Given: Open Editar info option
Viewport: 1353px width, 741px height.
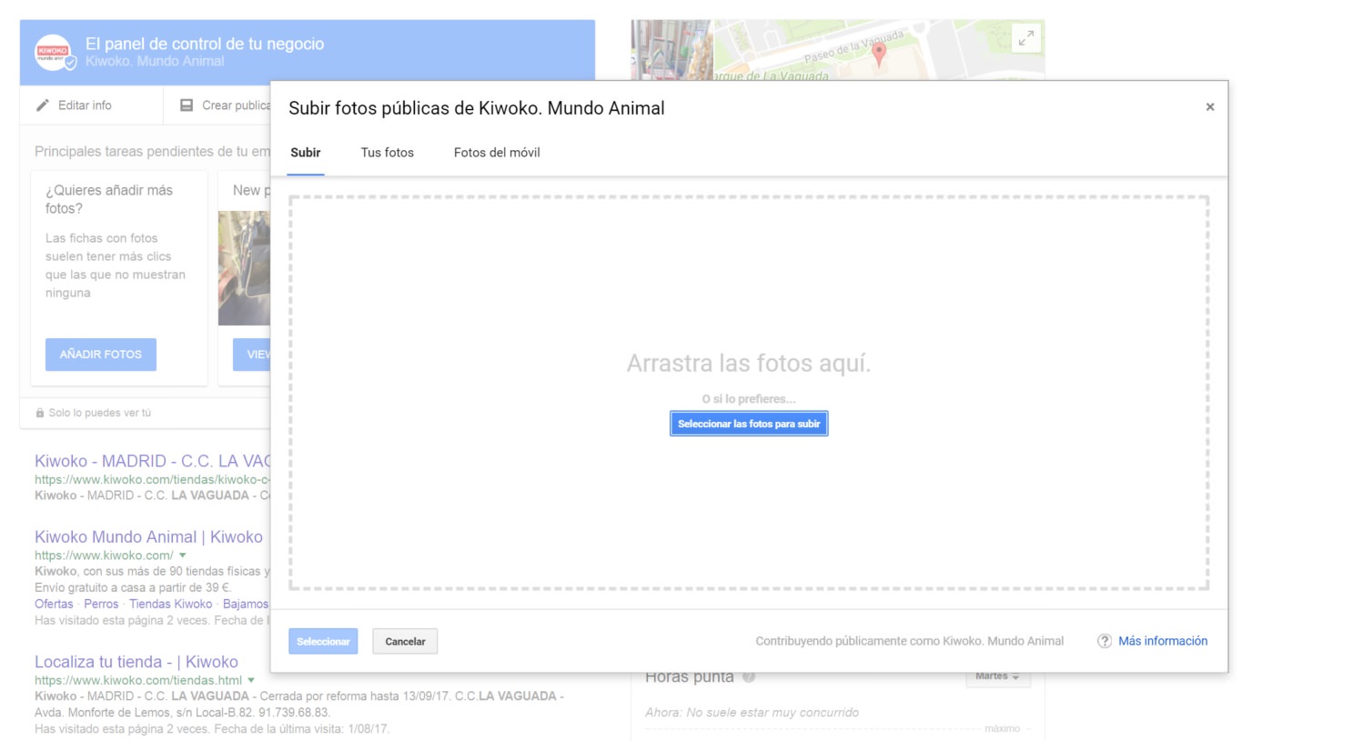Looking at the screenshot, I should click(x=85, y=105).
